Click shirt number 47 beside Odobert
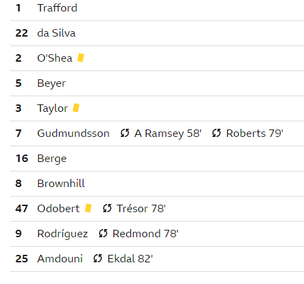This screenshot has width=304, height=284. coord(22,209)
